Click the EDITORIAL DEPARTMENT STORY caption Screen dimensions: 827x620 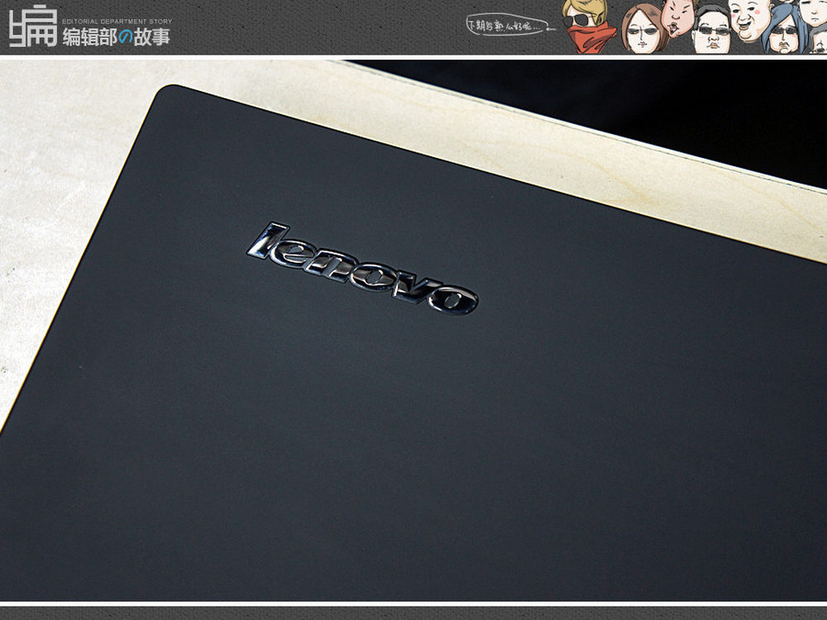[x=117, y=21]
